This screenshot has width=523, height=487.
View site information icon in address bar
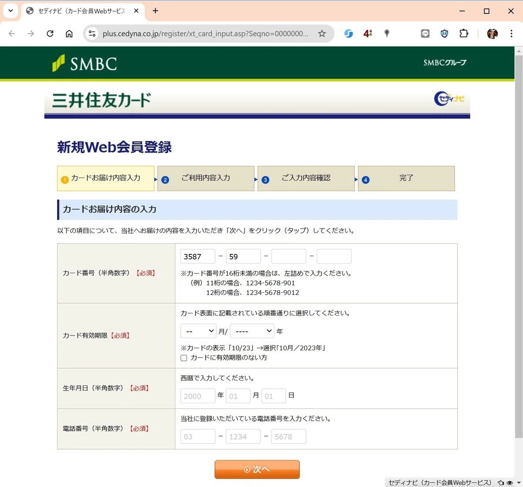pyautogui.click(x=92, y=34)
